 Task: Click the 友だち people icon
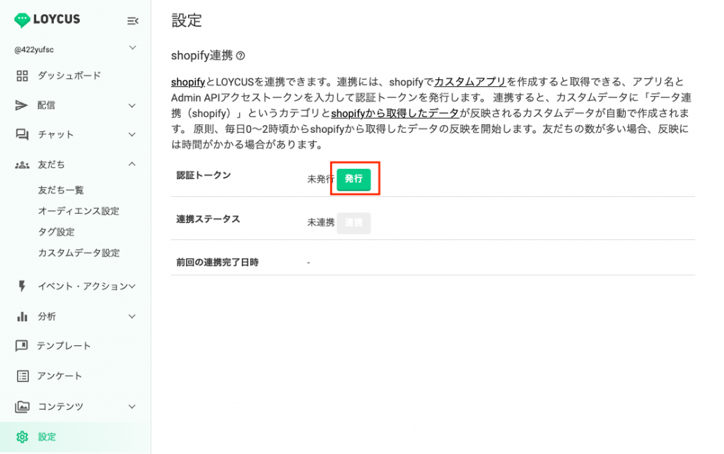tap(22, 165)
